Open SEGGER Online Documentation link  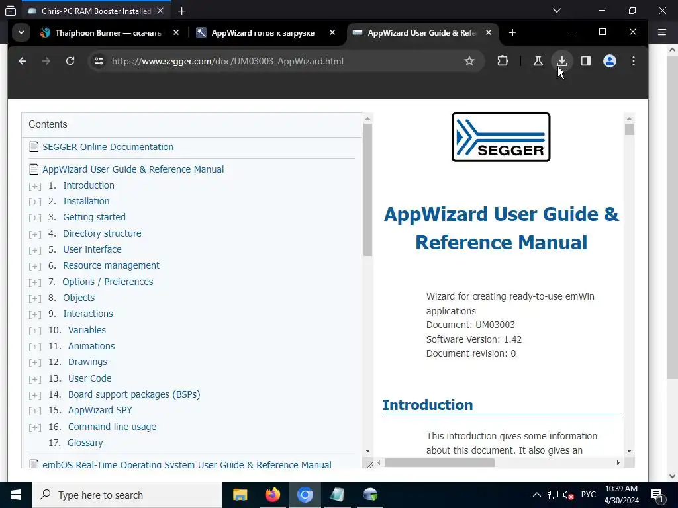click(108, 147)
